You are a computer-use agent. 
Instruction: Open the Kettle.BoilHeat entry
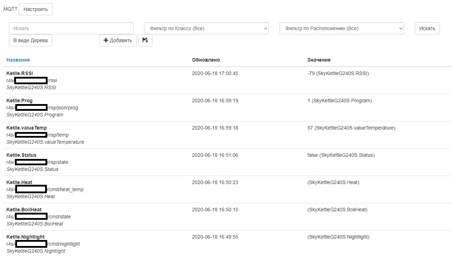pyautogui.click(x=24, y=210)
